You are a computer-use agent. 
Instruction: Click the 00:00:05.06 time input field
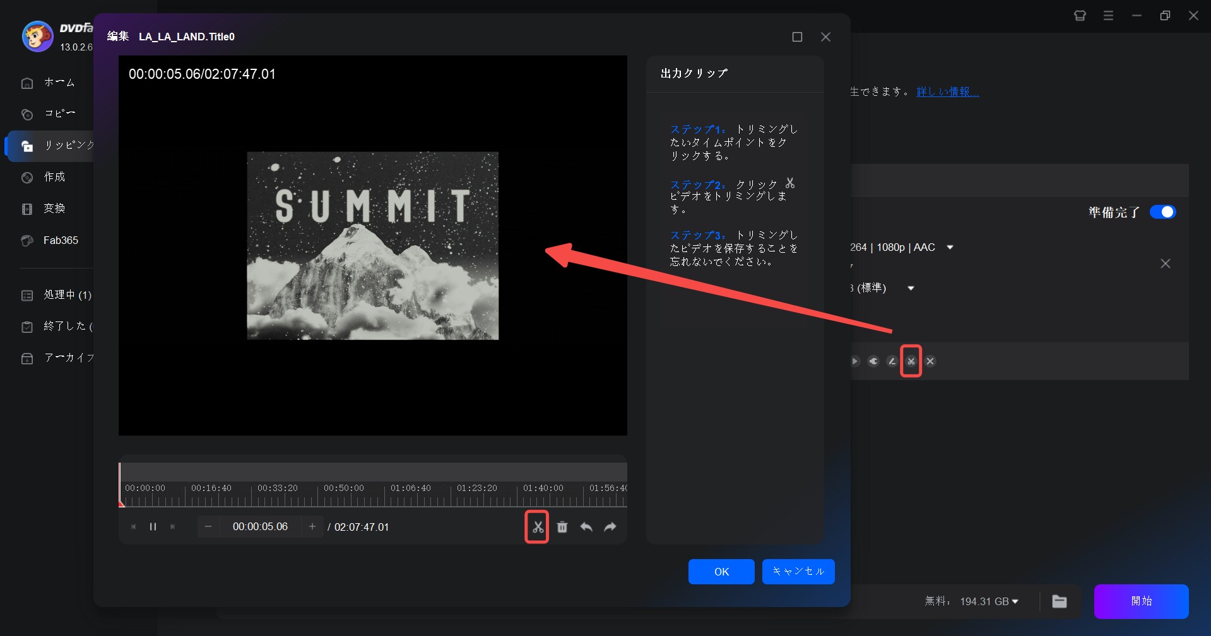[260, 526]
